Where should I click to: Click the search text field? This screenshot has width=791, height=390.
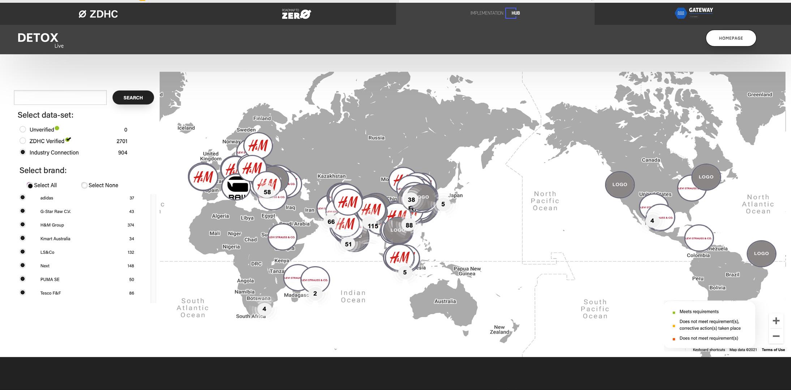pyautogui.click(x=60, y=97)
